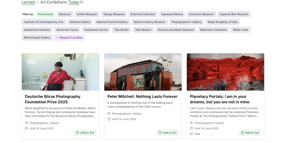Select the Photographers' Gallery filter chip

(x=187, y=22)
